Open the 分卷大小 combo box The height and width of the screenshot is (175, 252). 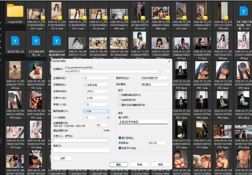(x=81, y=140)
